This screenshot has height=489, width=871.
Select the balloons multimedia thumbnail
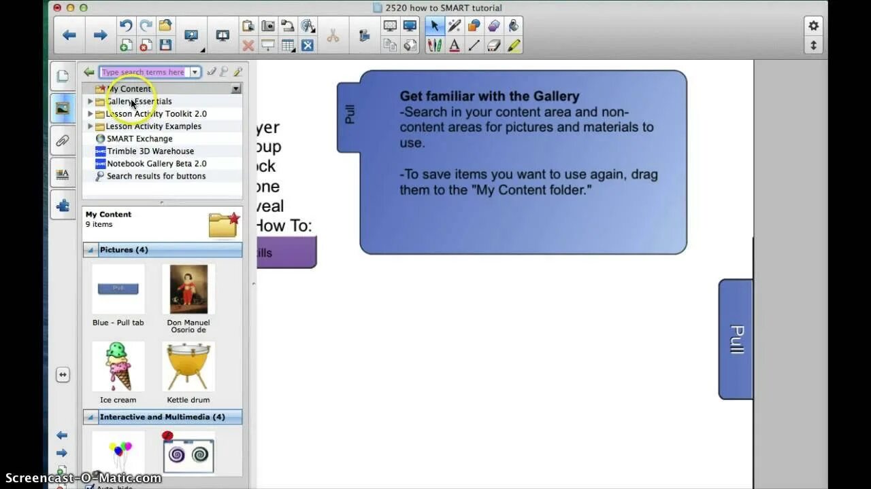click(118, 452)
